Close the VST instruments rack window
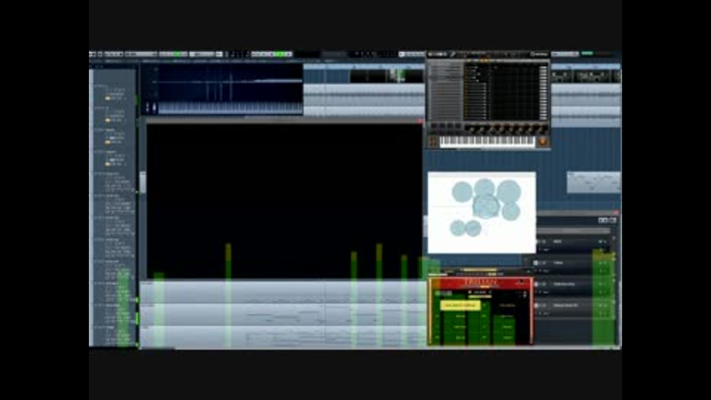The width and height of the screenshot is (711, 400). (616, 213)
